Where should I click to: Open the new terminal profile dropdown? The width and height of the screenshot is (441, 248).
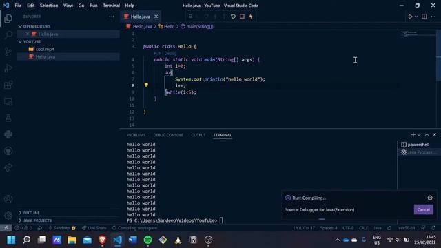419,135
